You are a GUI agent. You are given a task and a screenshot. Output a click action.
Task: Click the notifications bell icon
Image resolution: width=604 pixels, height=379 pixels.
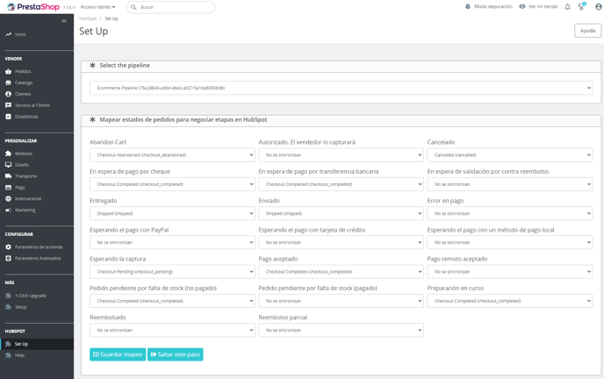pos(567,6)
